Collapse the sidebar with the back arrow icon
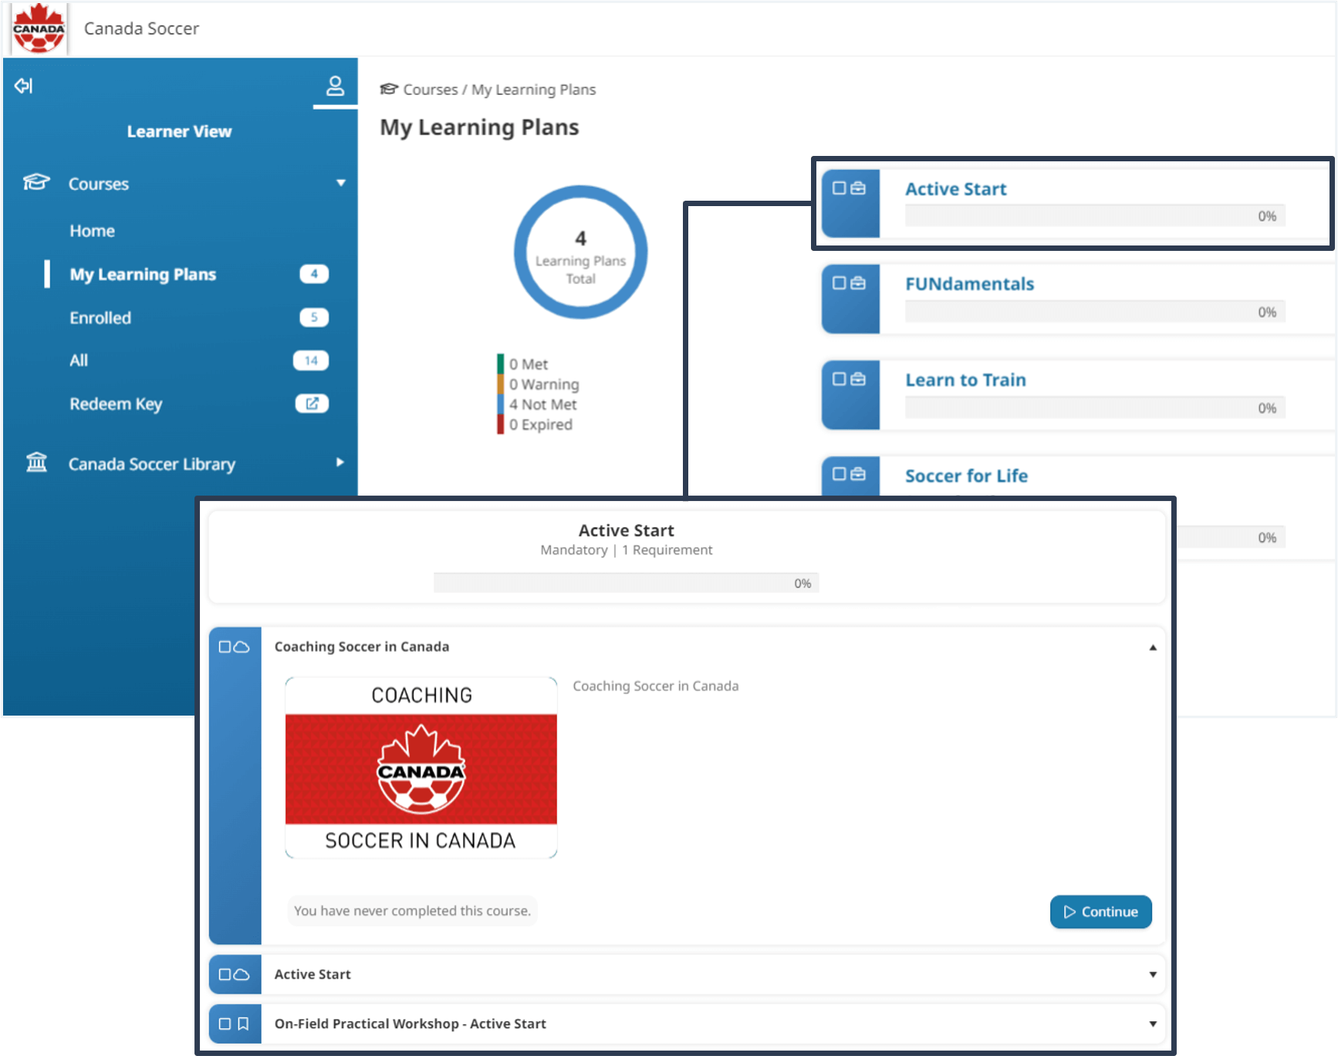This screenshot has width=1338, height=1056. (24, 86)
